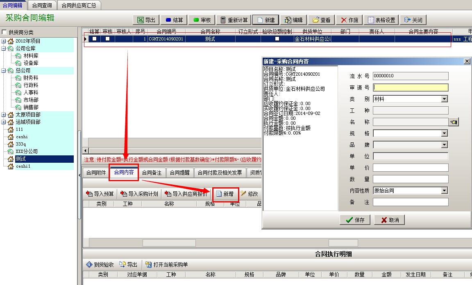Open the 合同备注 tab
The image size is (472, 285).
(152, 173)
